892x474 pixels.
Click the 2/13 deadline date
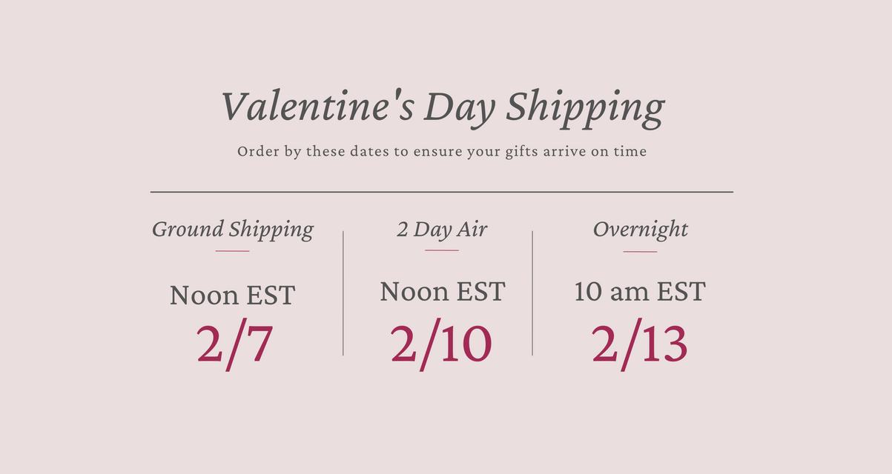click(640, 344)
